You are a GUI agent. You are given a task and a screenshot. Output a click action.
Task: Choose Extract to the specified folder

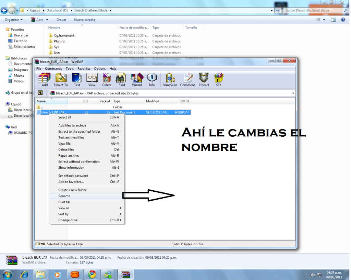[x=87, y=132]
